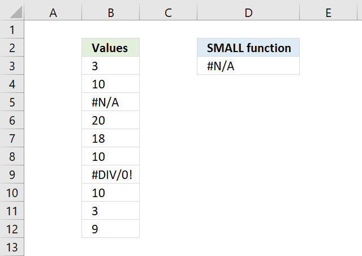This screenshot has width=362, height=256.
Task: Click the cell containing 18
Action: coord(111,138)
